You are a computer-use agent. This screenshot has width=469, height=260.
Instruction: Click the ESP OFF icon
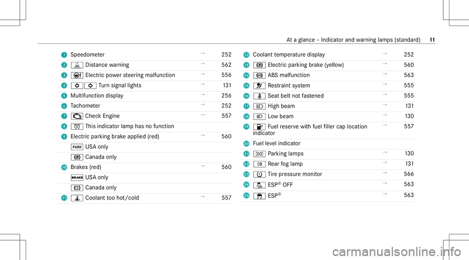click(259, 185)
